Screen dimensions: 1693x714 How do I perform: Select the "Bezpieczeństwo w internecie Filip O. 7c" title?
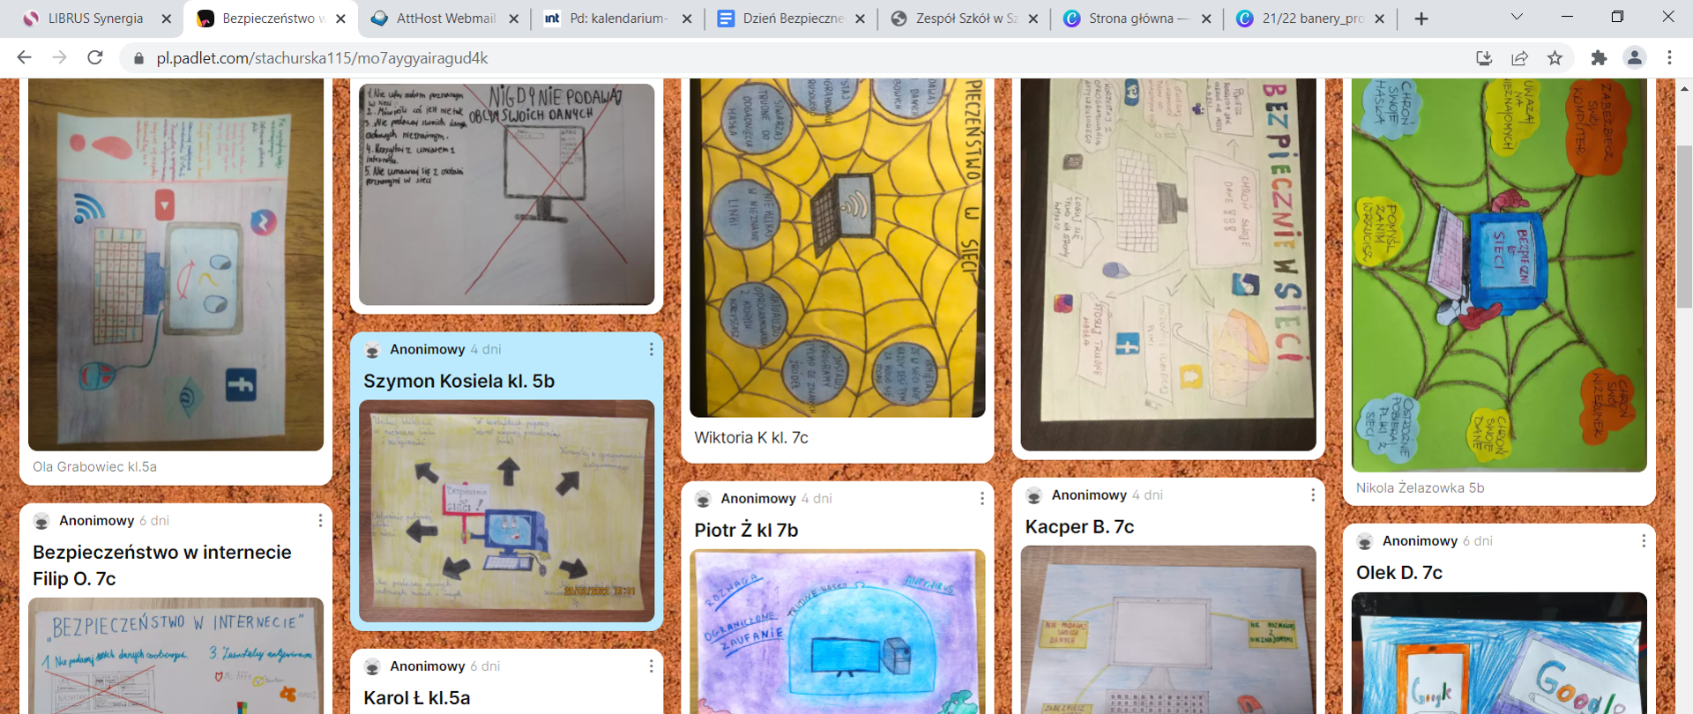(x=162, y=565)
